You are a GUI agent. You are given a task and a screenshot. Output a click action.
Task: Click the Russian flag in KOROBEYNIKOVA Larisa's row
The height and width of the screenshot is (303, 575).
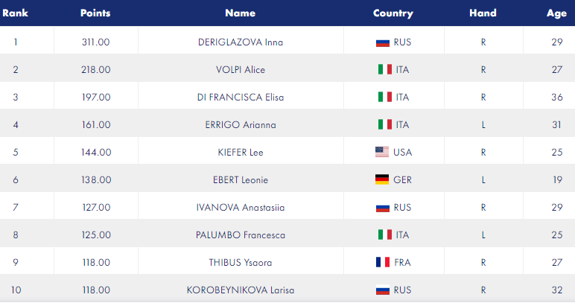tap(383, 290)
